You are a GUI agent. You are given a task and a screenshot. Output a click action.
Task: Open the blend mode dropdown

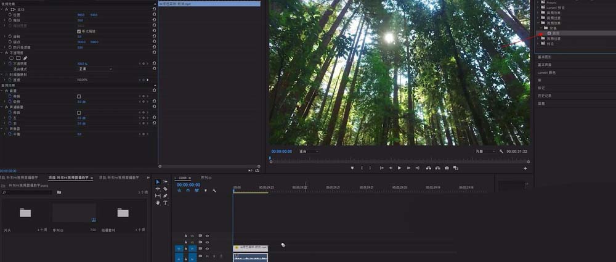point(95,69)
